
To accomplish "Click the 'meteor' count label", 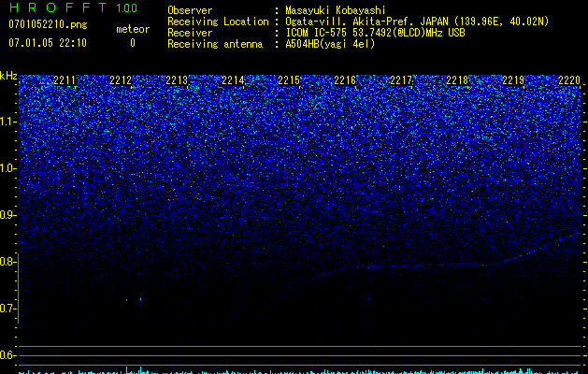I will pos(133,29).
